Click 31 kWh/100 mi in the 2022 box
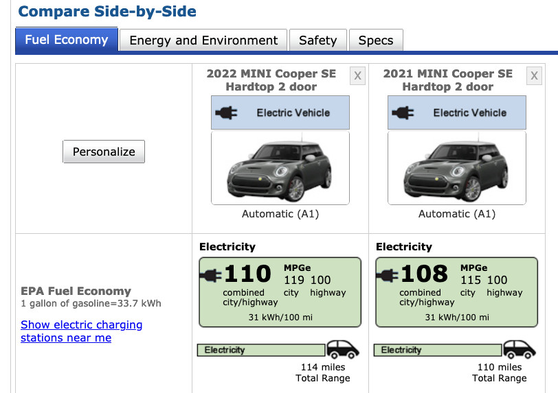This screenshot has width=558, height=393. [x=280, y=318]
